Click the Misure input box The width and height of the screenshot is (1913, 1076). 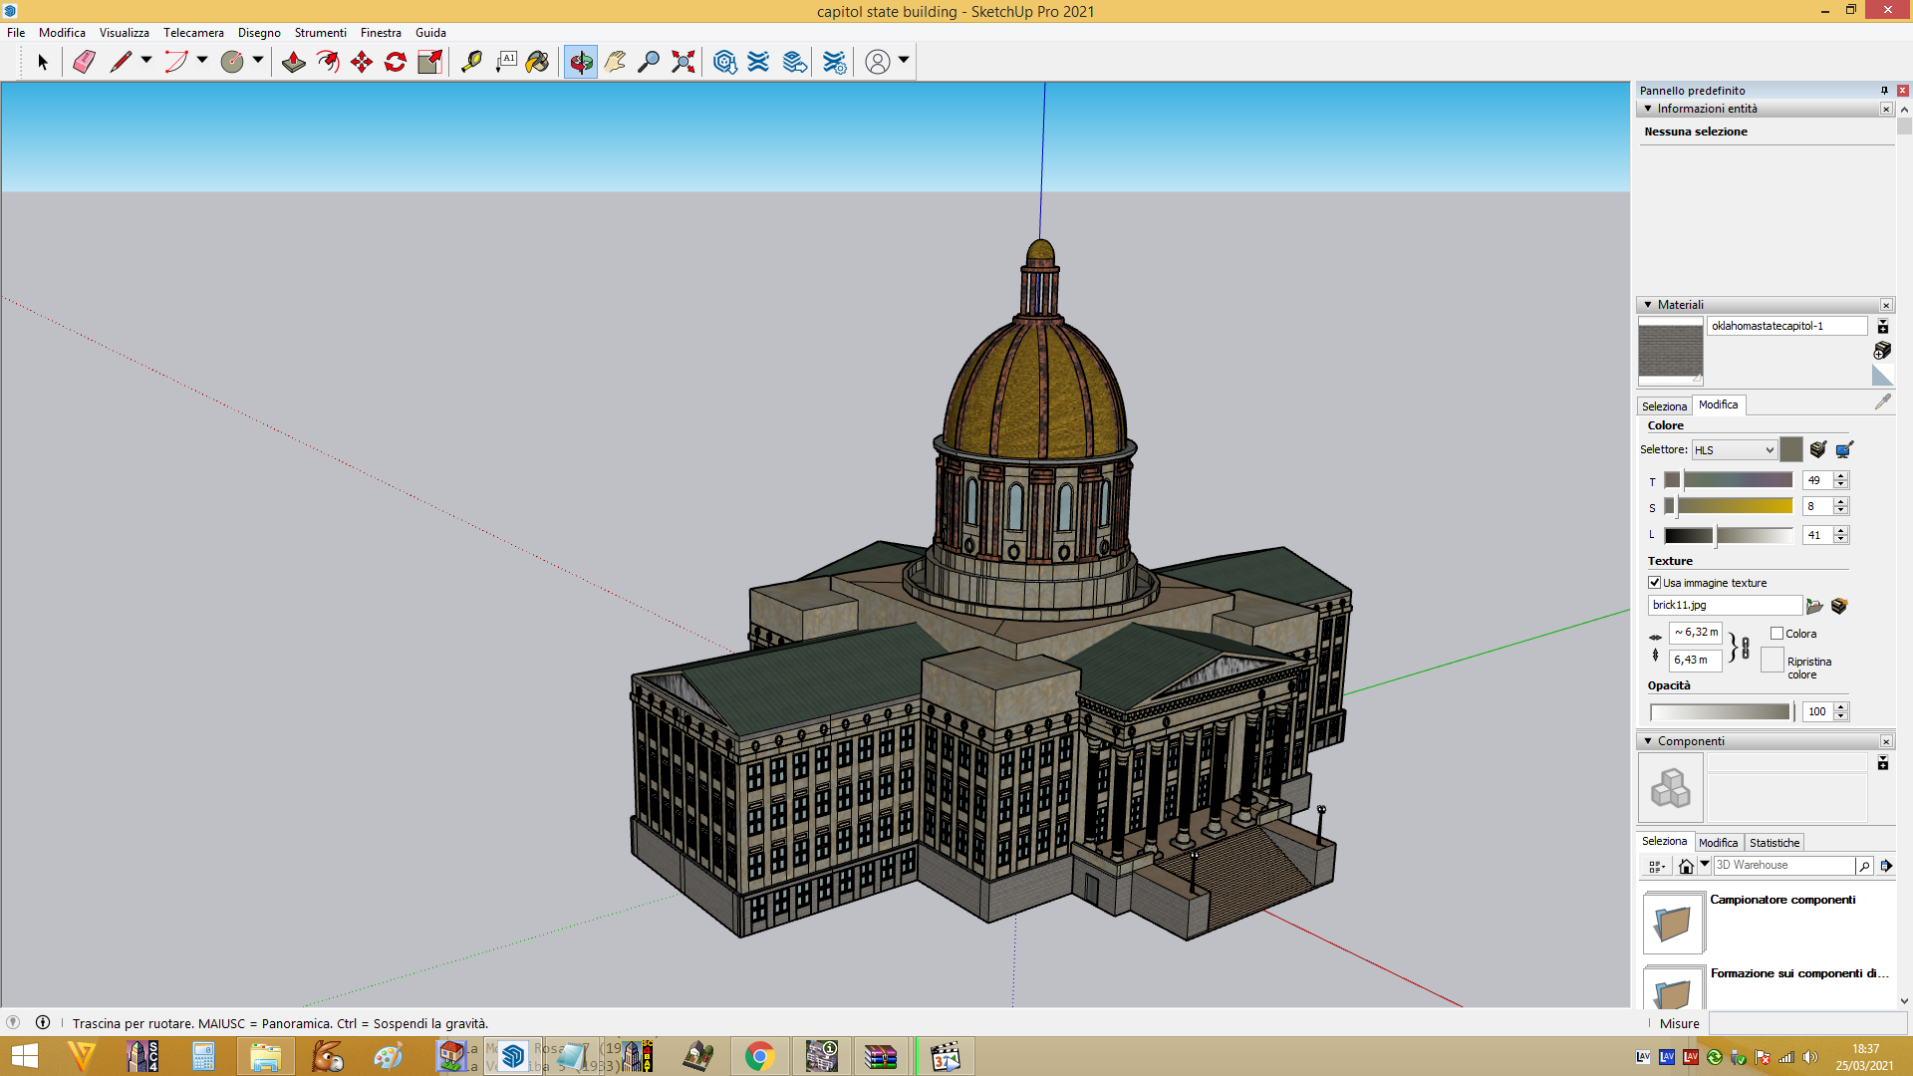pos(1807,1023)
